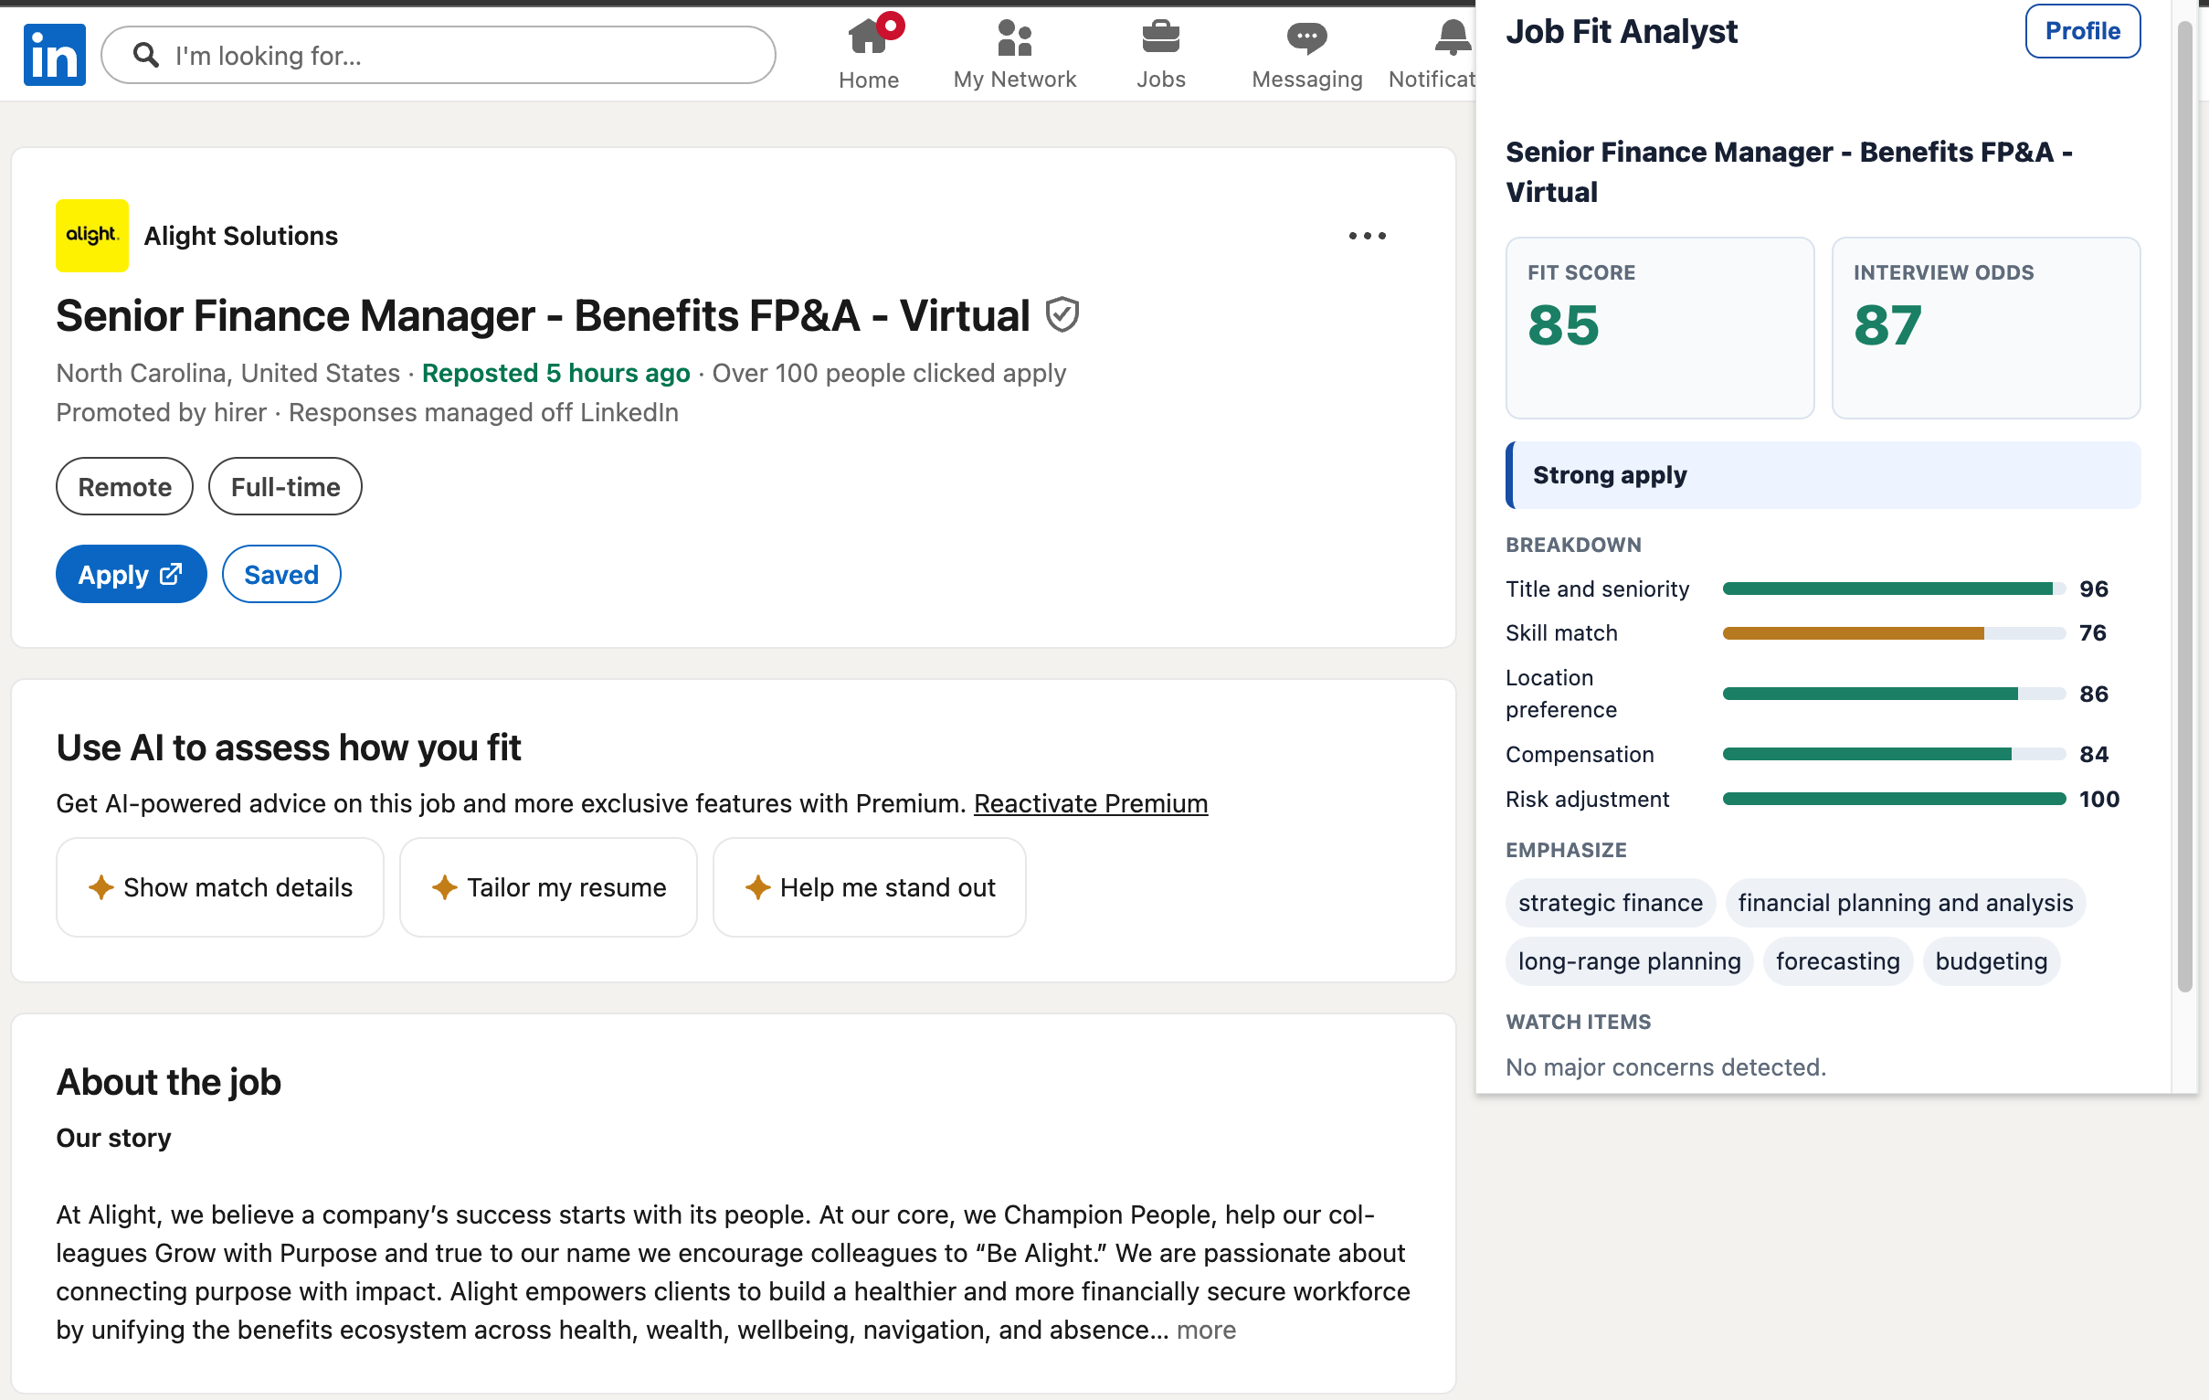Focus the "I'm looking for..." search field
The width and height of the screenshot is (2209, 1400).
(439, 55)
